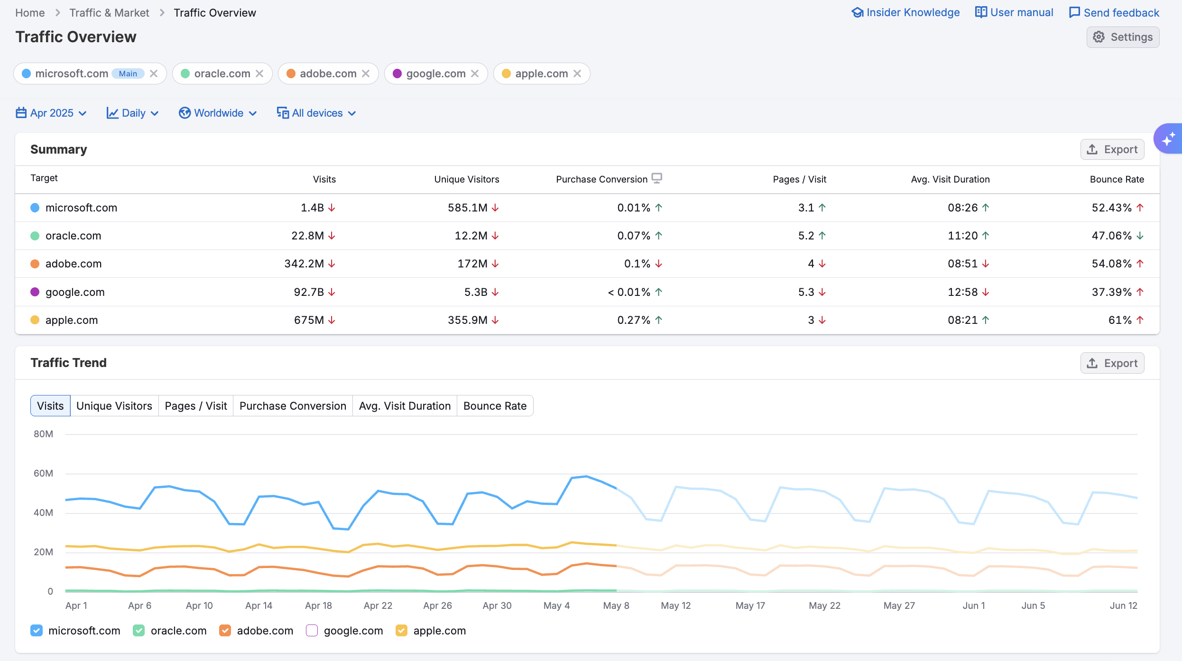Viewport: 1182px width, 661px height.
Task: Click apple.com bounce rate value 61%
Action: [x=1120, y=320]
